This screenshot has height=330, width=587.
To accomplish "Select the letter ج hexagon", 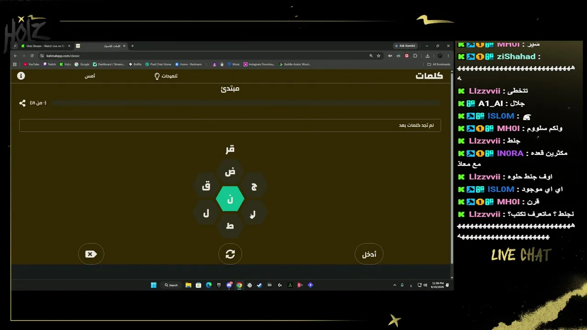I will tap(254, 186).
